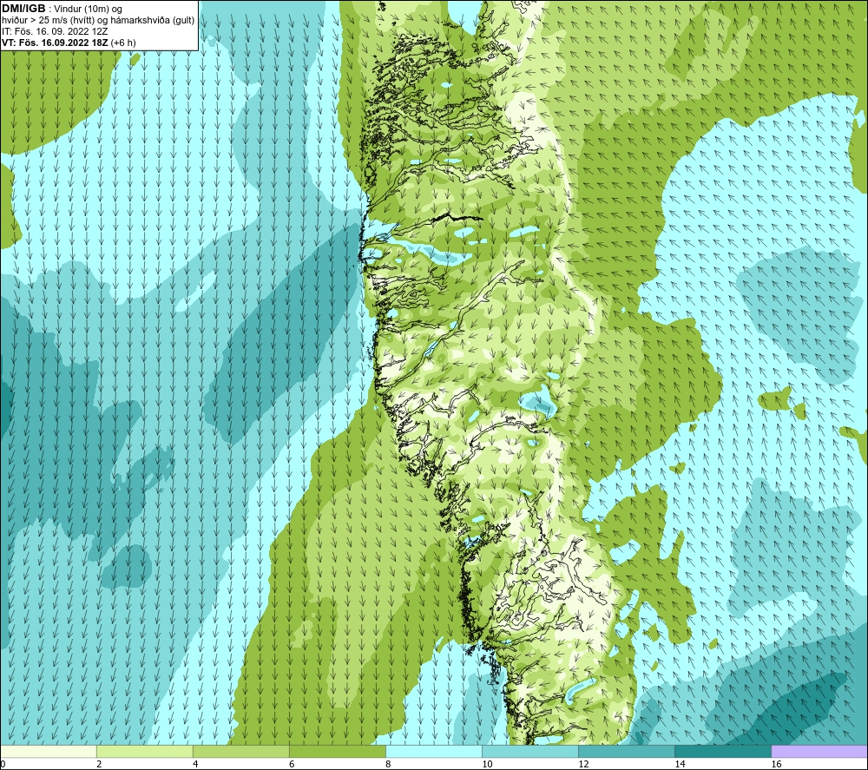Click the 4–6 m/s green legend swatch
The height and width of the screenshot is (770, 868).
(x=240, y=751)
